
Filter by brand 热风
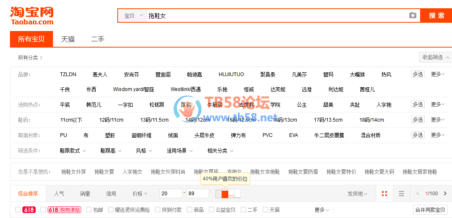pyautogui.click(x=386, y=74)
